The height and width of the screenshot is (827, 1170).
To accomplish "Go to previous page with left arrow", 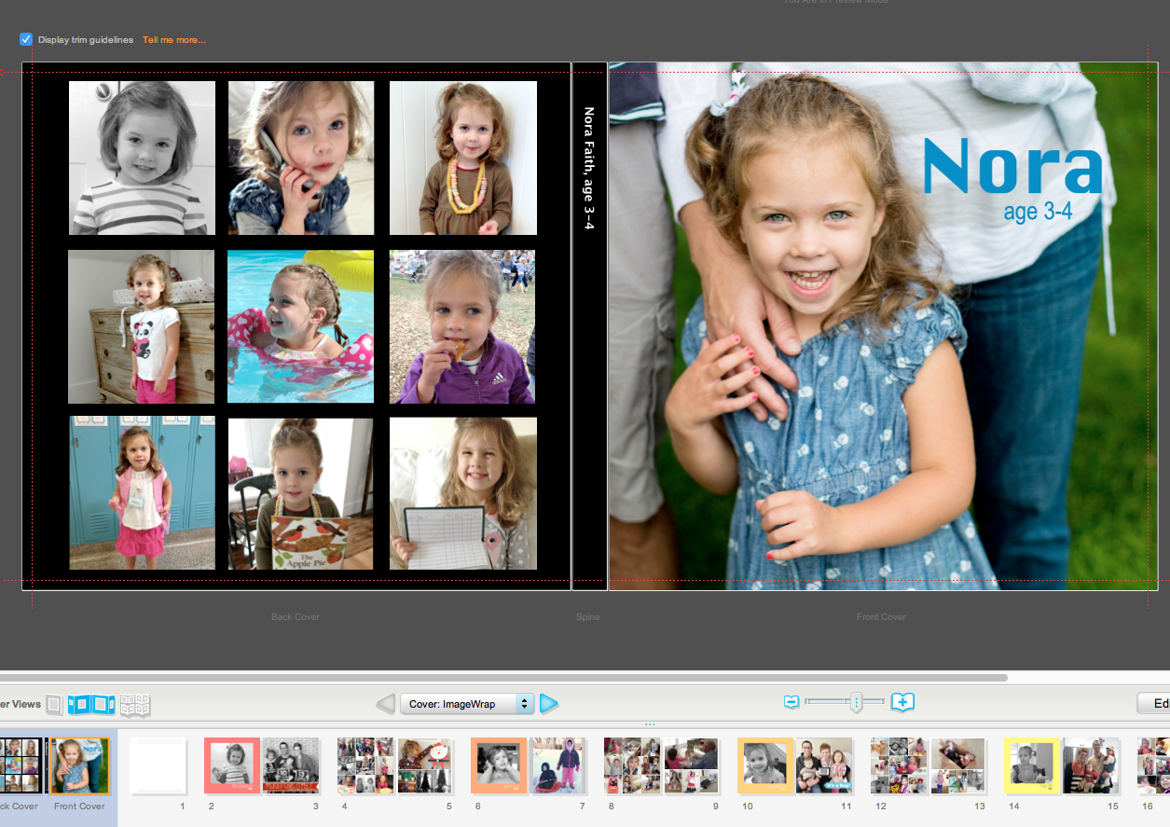I will tap(385, 704).
